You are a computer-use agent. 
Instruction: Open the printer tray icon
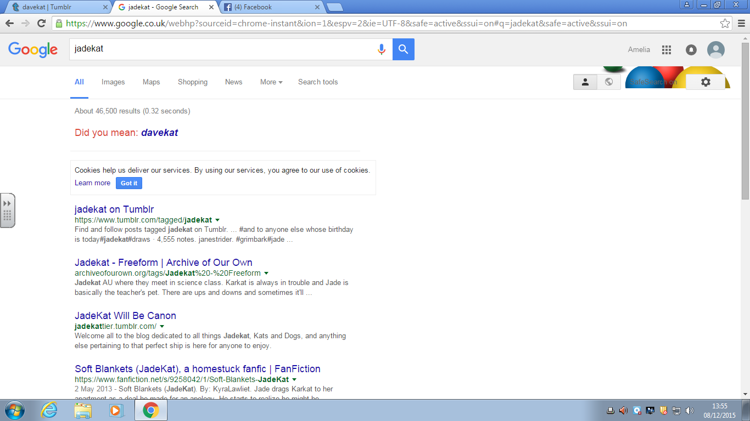click(x=610, y=411)
